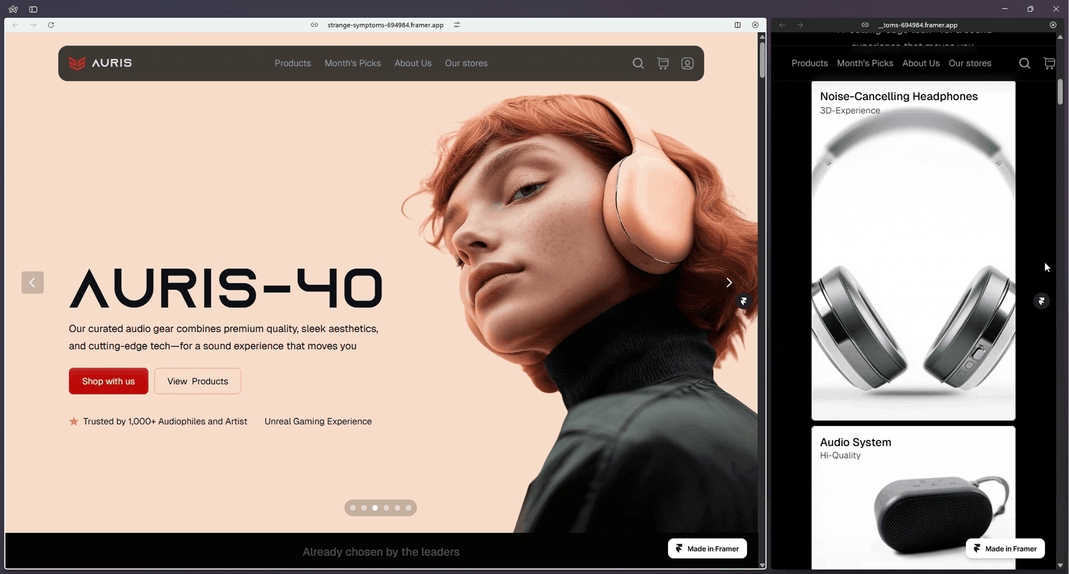This screenshot has width=1069, height=574.
Task: Select fourth carousel dot
Action: [x=386, y=508]
